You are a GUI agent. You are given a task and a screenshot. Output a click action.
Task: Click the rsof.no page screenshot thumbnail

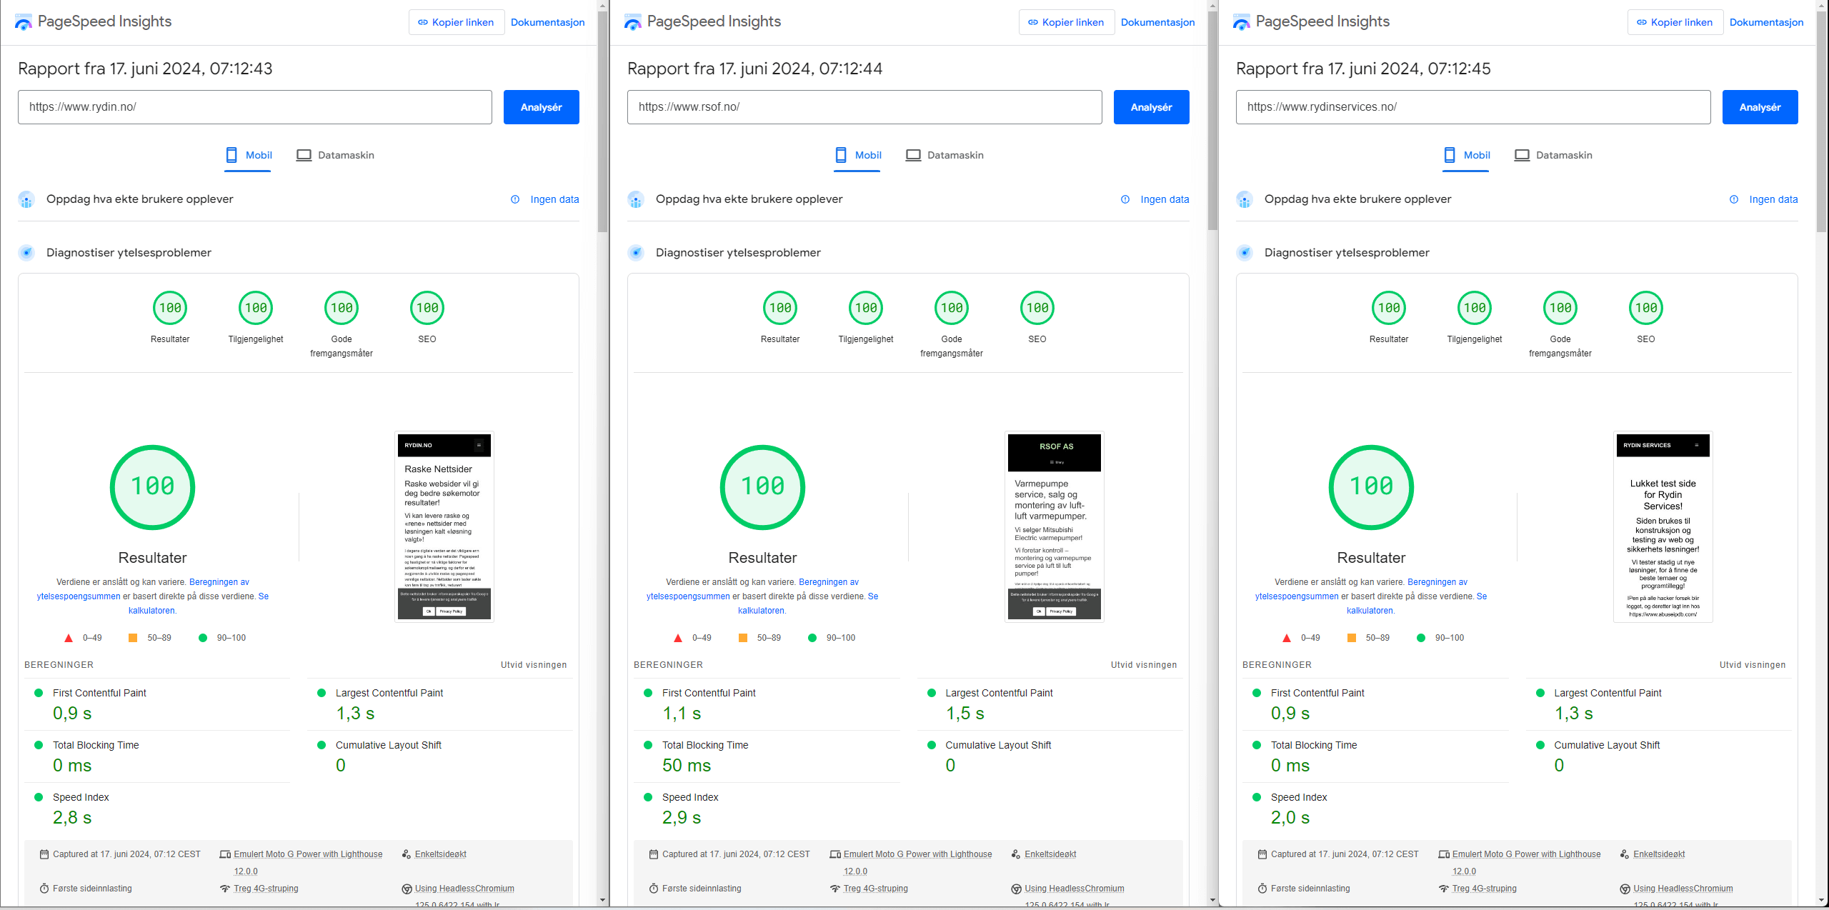[x=1054, y=526]
